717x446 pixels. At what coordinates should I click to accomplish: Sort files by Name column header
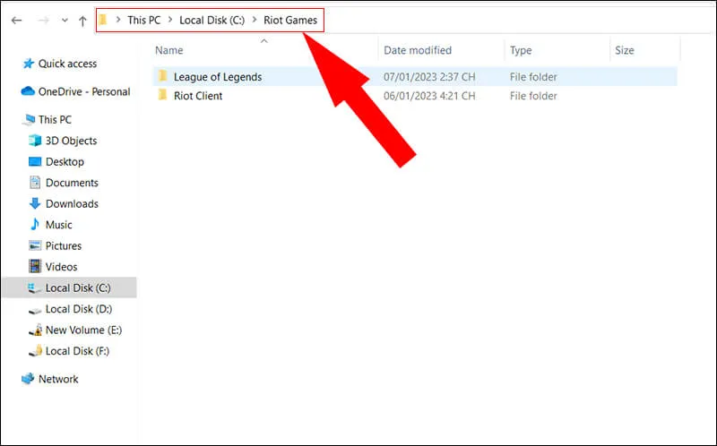(x=168, y=50)
